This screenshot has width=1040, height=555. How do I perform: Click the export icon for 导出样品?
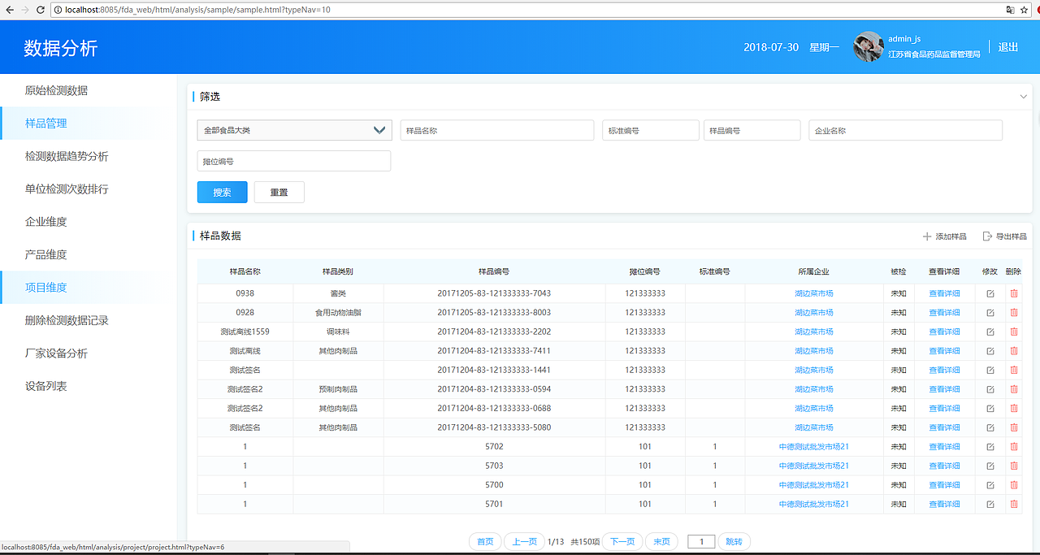(x=987, y=236)
